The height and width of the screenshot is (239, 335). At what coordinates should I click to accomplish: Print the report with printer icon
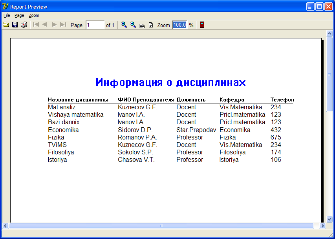(24, 25)
